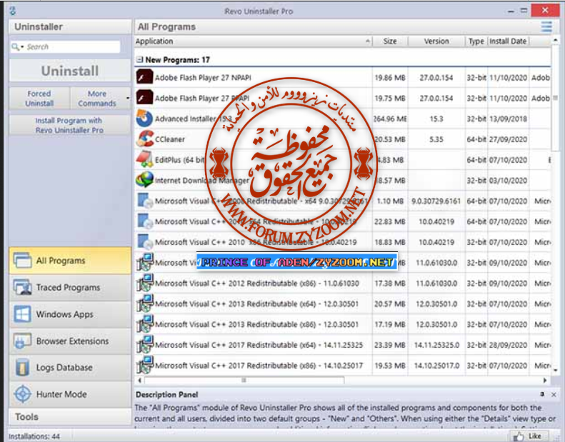This screenshot has width=565, height=442.
Task: Pin the Description Panel
Action: coord(542,394)
